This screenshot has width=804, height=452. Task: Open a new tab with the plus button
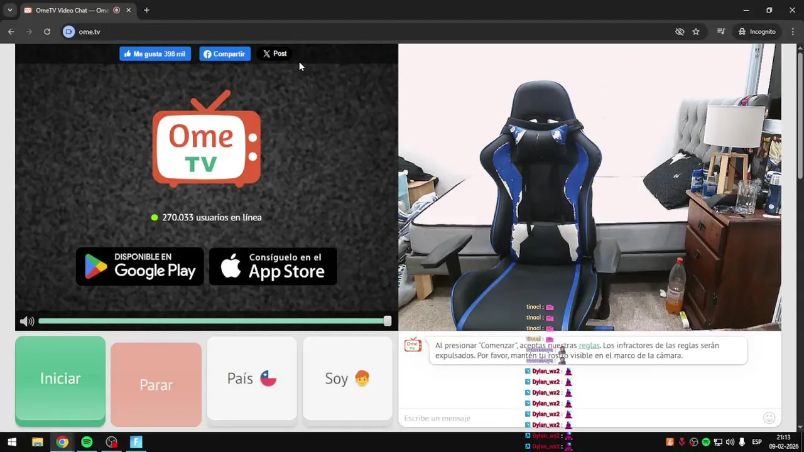[x=146, y=10]
